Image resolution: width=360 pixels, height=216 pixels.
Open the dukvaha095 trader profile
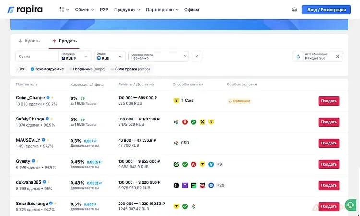(28, 182)
